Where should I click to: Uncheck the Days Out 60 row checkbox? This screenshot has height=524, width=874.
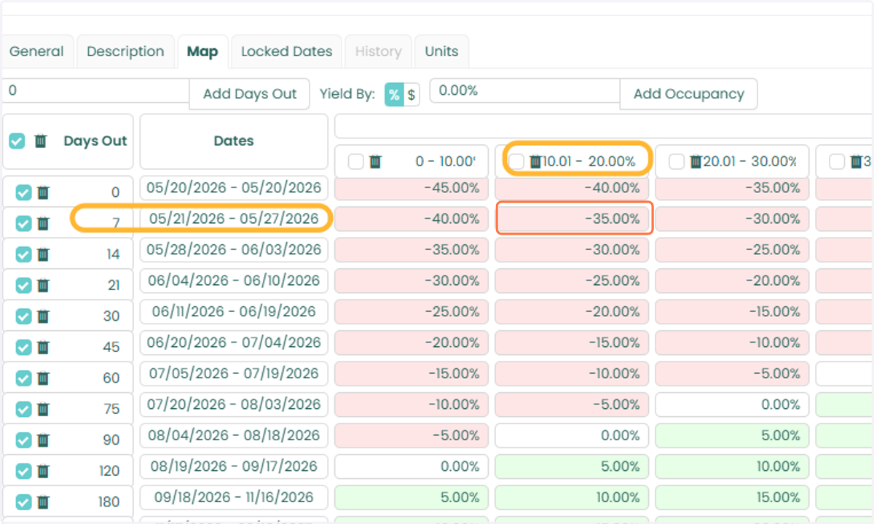23,378
